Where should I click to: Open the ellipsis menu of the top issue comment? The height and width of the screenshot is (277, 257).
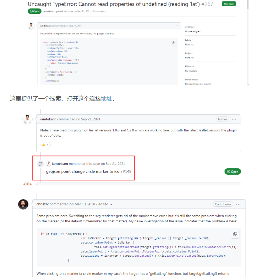pyautogui.click(x=176, y=26)
